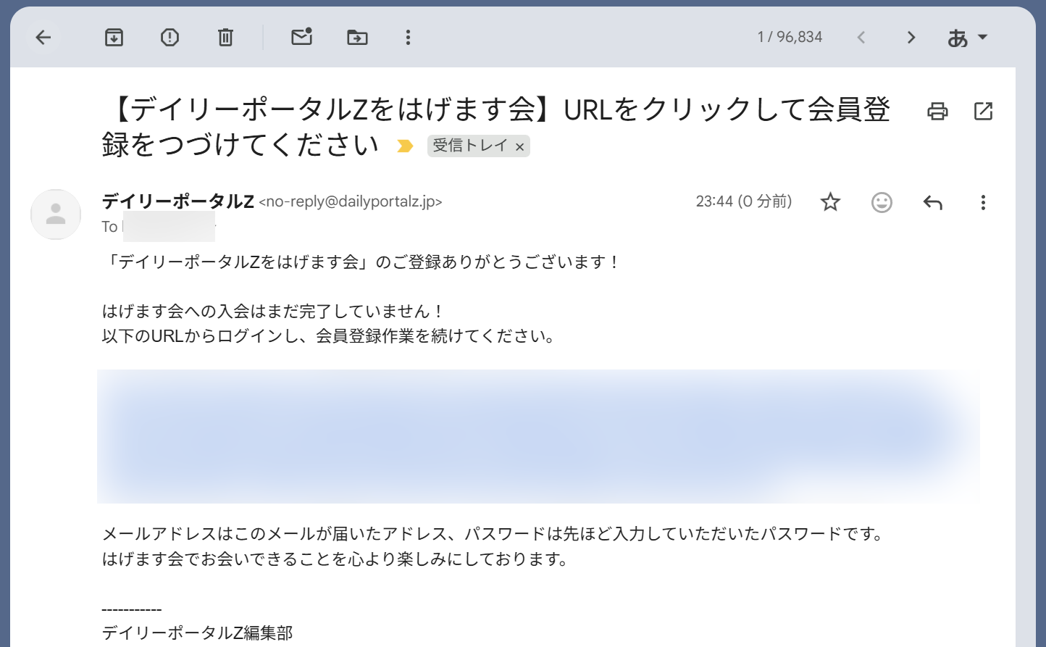Click the blurred registration URL link
The width and height of the screenshot is (1046, 647).
pos(536,435)
